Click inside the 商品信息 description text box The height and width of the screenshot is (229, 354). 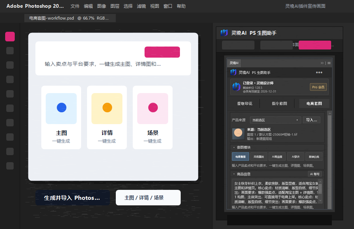point(275,192)
